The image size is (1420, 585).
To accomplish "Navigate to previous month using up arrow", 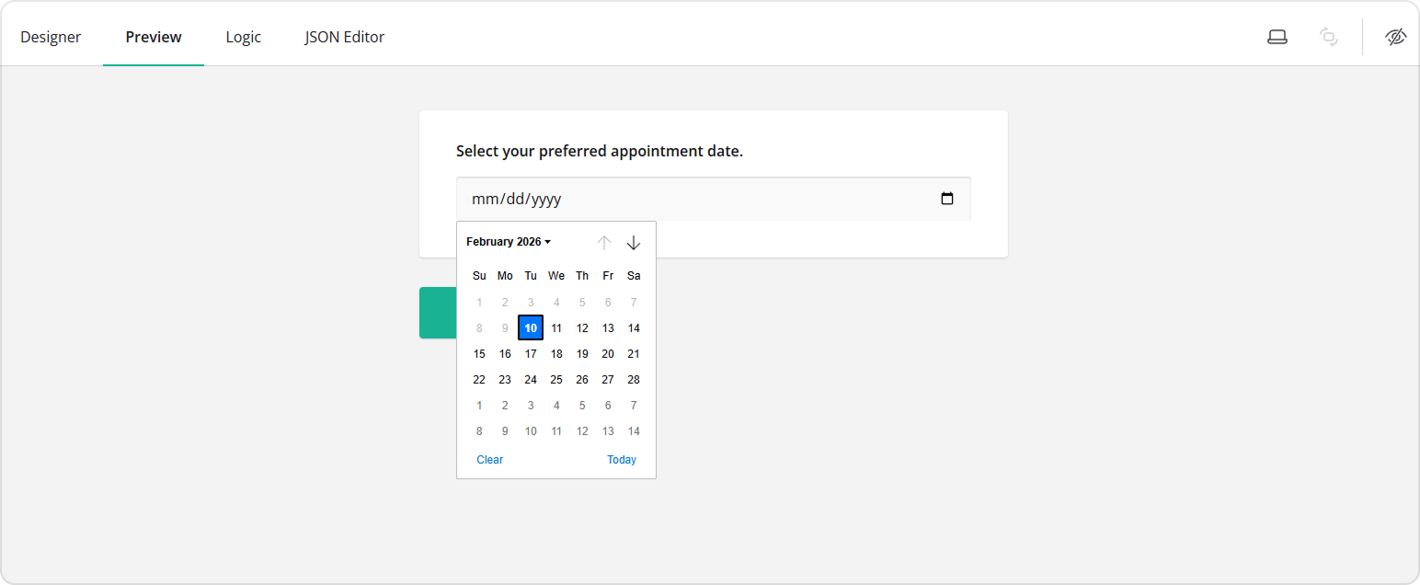I will [x=604, y=242].
